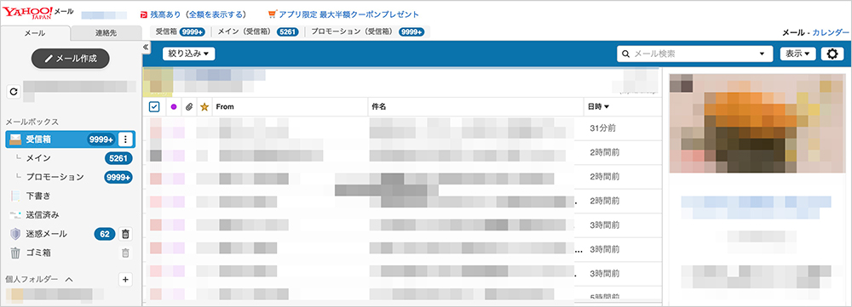Open the 絞り込み filter dropdown
The image size is (852, 307).
tap(188, 54)
